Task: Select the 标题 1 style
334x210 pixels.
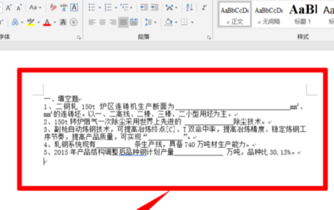Action: (302, 14)
